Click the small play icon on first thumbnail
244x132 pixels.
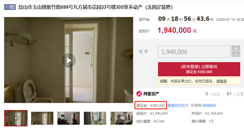[16, 118]
